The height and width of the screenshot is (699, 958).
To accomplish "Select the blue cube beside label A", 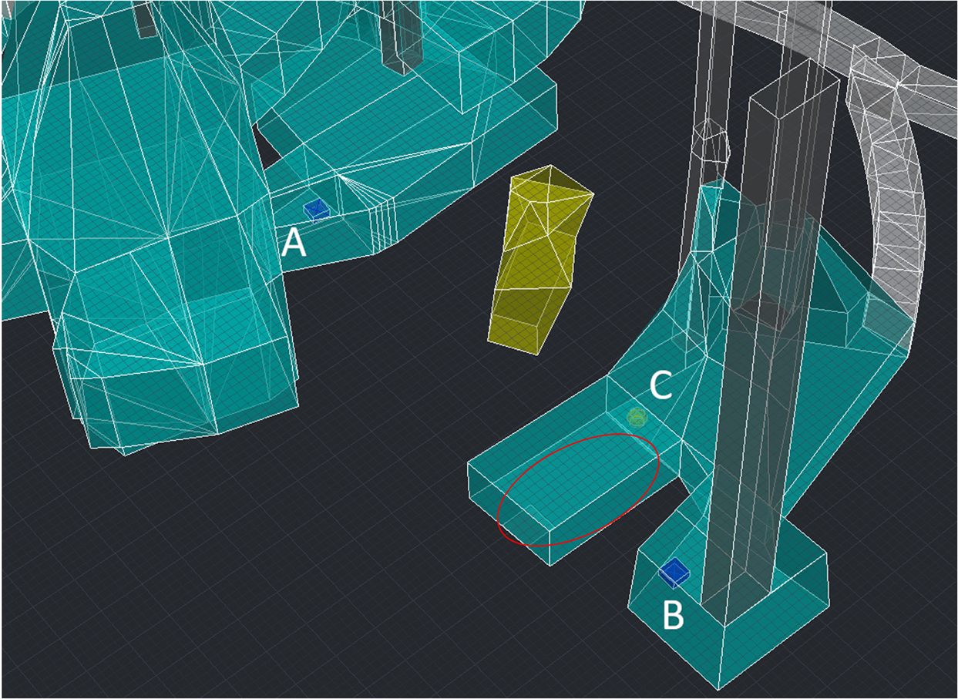I will coord(315,209).
